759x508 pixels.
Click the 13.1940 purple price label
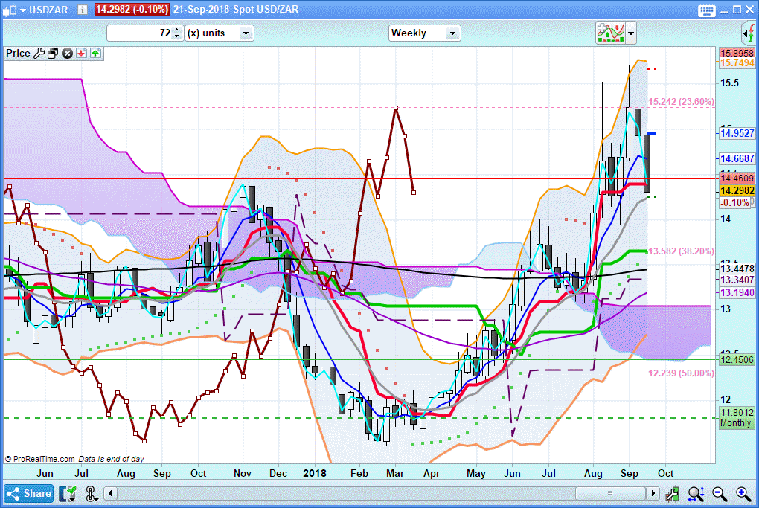pos(737,292)
